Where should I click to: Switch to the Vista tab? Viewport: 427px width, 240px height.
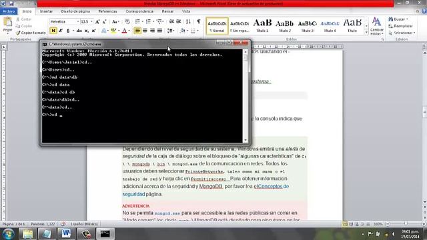tap(185, 11)
